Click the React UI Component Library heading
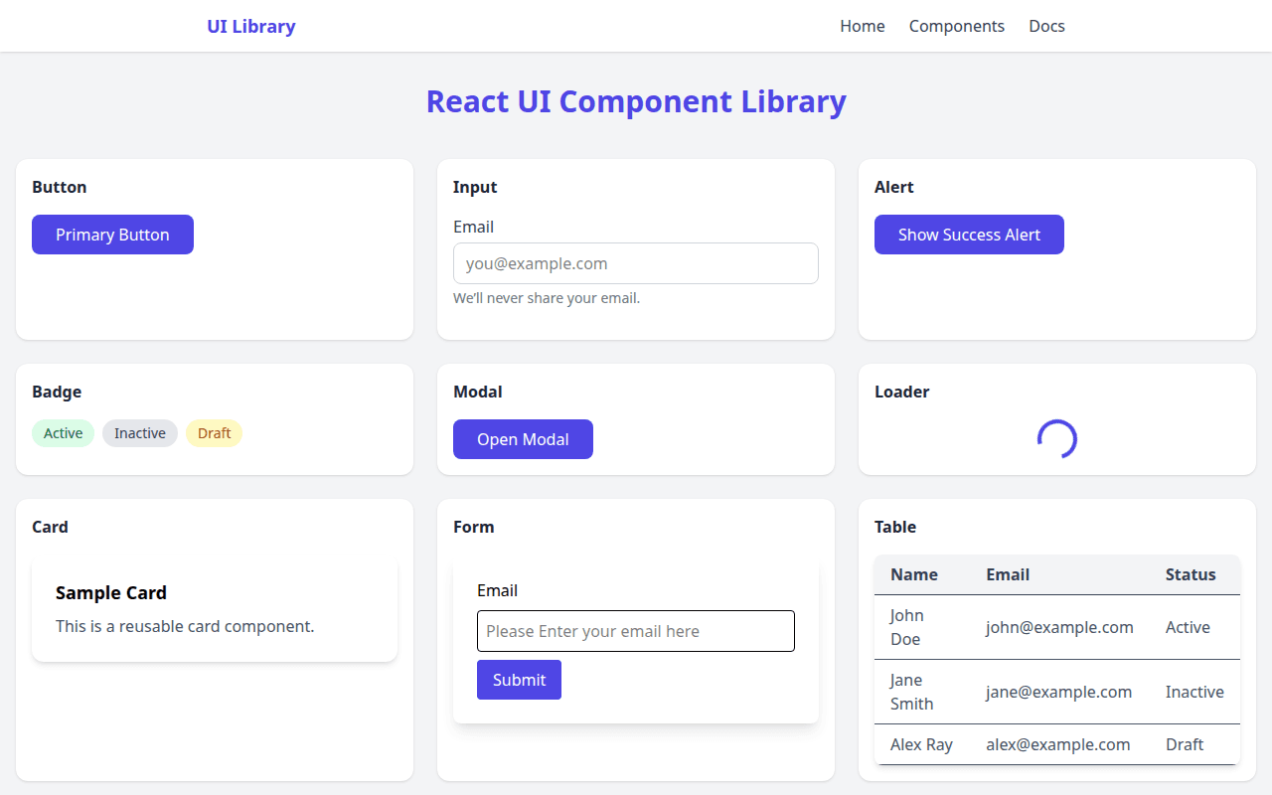 636,101
